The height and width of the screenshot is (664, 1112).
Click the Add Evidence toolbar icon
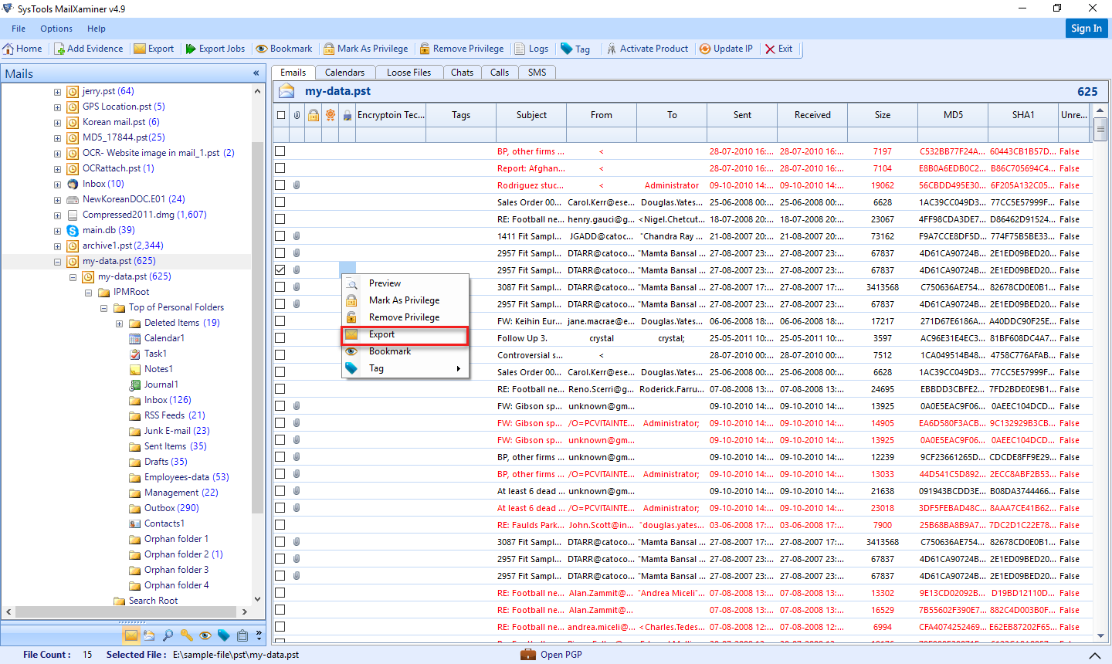click(59, 49)
